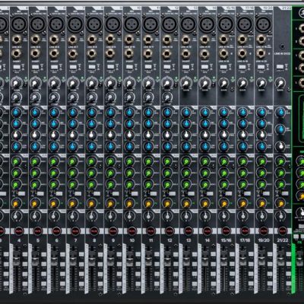Adjust the yellow FX knob on channel 11
Screen dimensions: 304x304
(x=148, y=203)
